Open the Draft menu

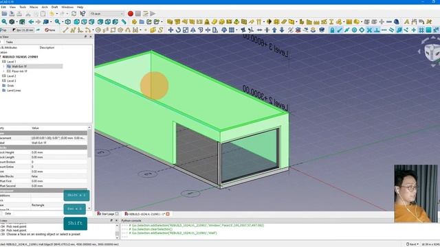pyautogui.click(x=55, y=7)
